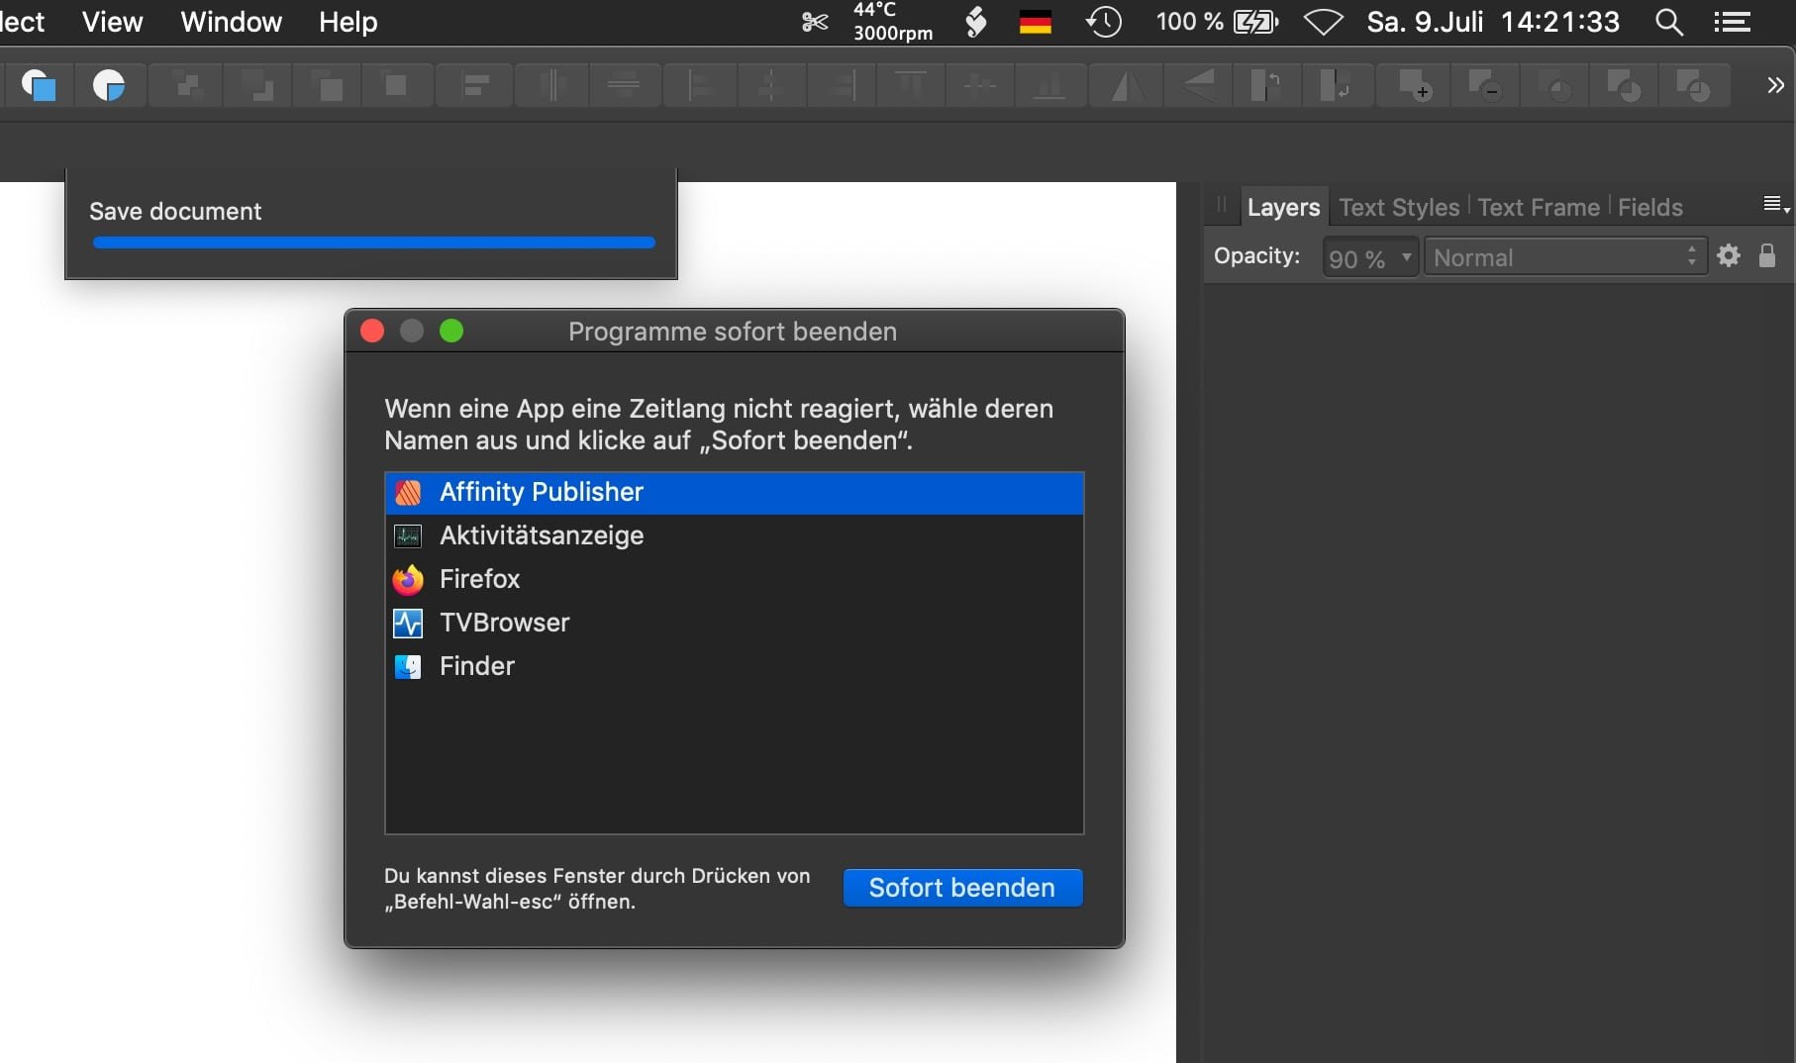Click Rotate Counterclockwise toolbar icon
Screen dimensions: 1796x1063
coord(1266,86)
